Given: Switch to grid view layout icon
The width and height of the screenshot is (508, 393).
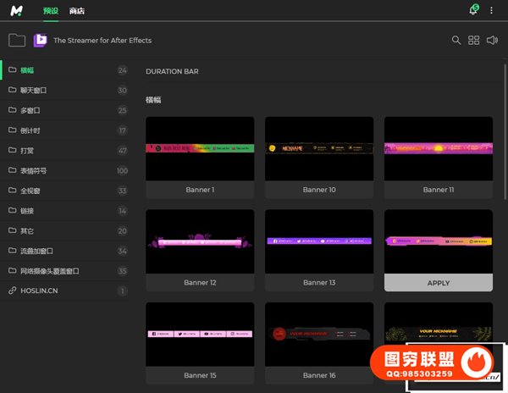Looking at the screenshot, I should tap(474, 40).
